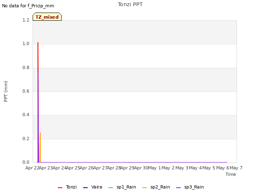
Task: Click the May 2 x-axis tick label
Action: click(x=168, y=168)
